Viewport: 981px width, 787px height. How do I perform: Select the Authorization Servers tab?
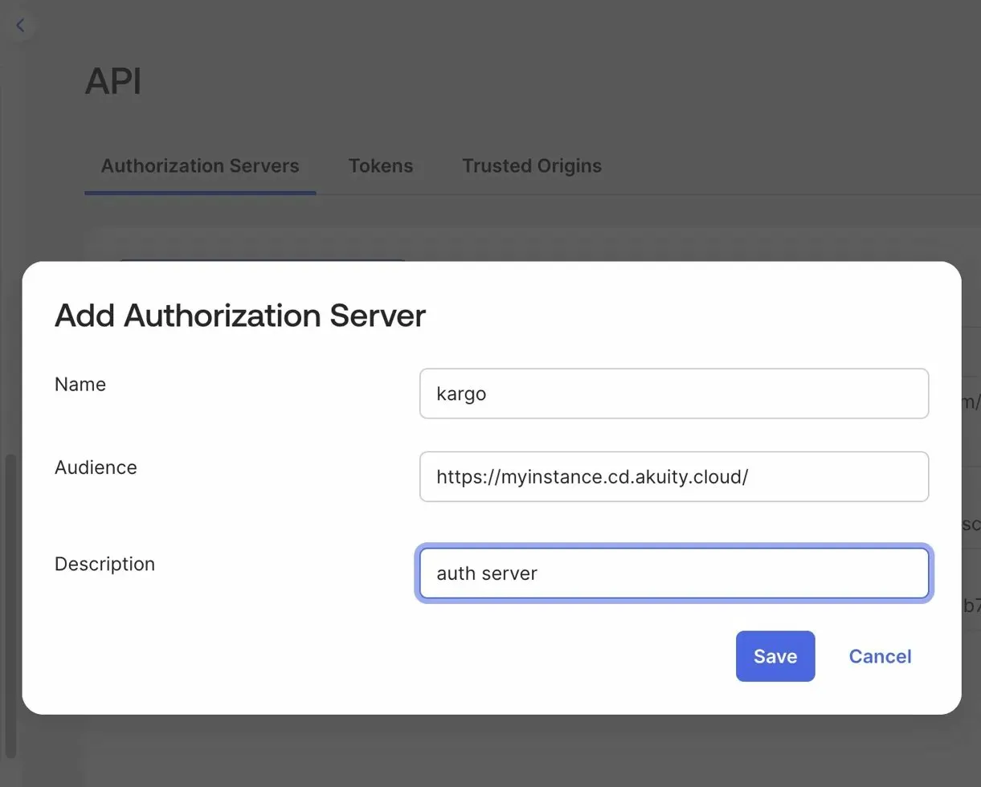[200, 166]
